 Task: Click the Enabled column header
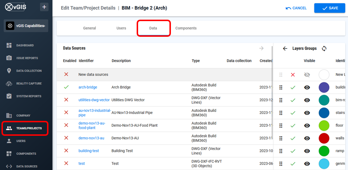pos(70,61)
